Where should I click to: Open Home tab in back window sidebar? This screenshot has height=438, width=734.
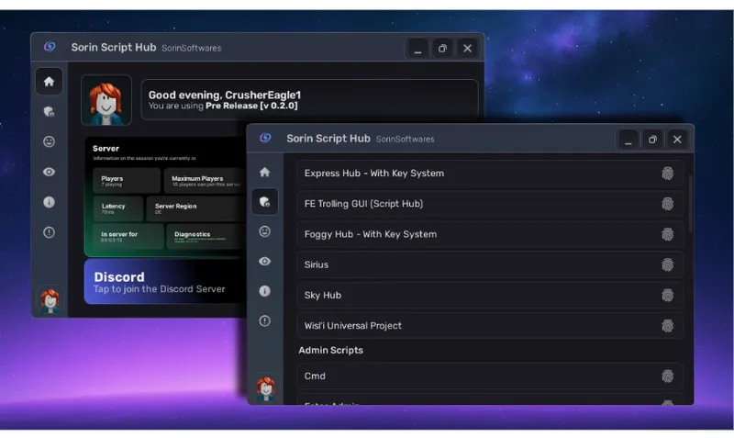49,82
